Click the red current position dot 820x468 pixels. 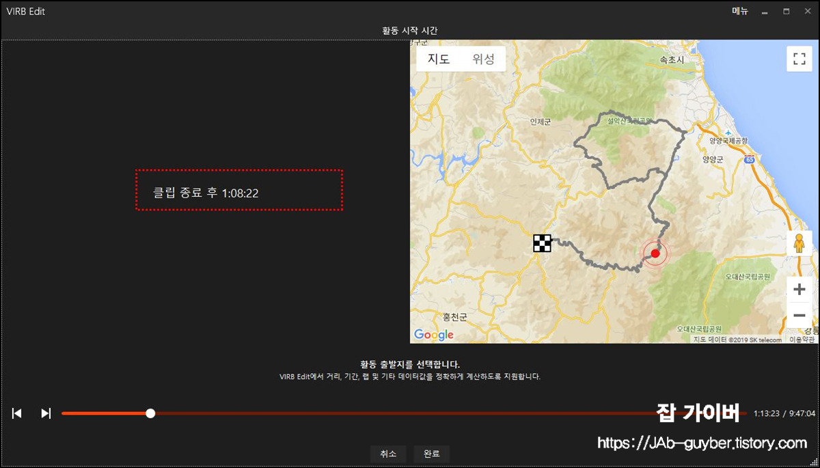pyautogui.click(x=655, y=254)
